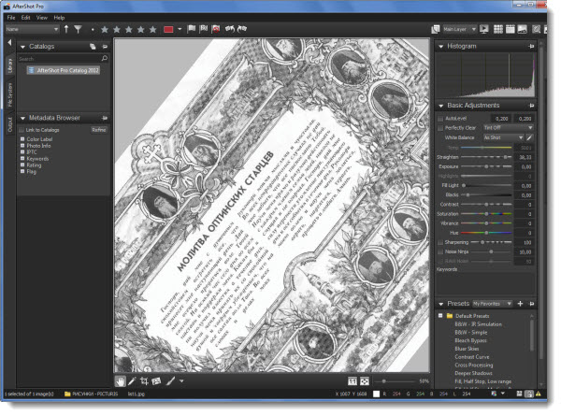Select AfterShot Pro Catalog 2022
The height and width of the screenshot is (416, 561).
coord(64,70)
